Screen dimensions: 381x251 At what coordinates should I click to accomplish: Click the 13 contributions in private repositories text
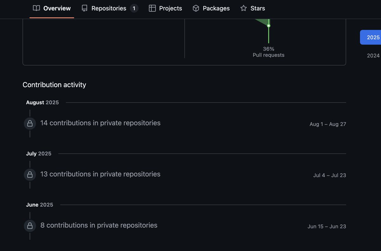[x=100, y=174]
